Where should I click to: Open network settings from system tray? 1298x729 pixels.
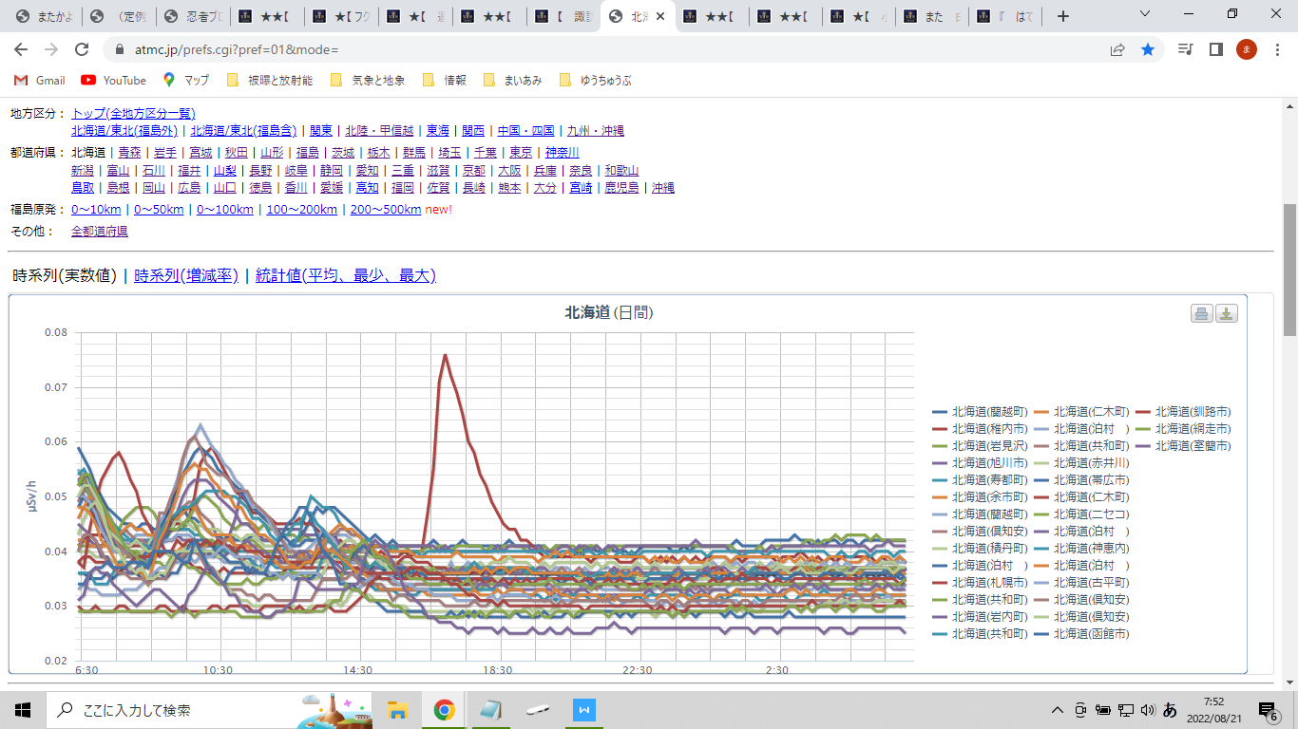point(1126,710)
